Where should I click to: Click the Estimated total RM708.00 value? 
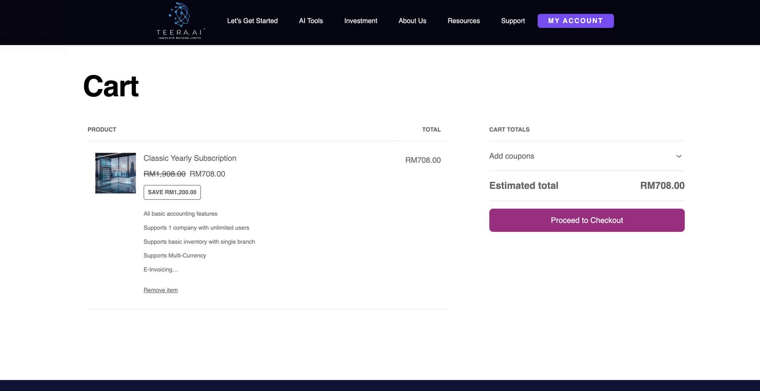[x=663, y=185]
